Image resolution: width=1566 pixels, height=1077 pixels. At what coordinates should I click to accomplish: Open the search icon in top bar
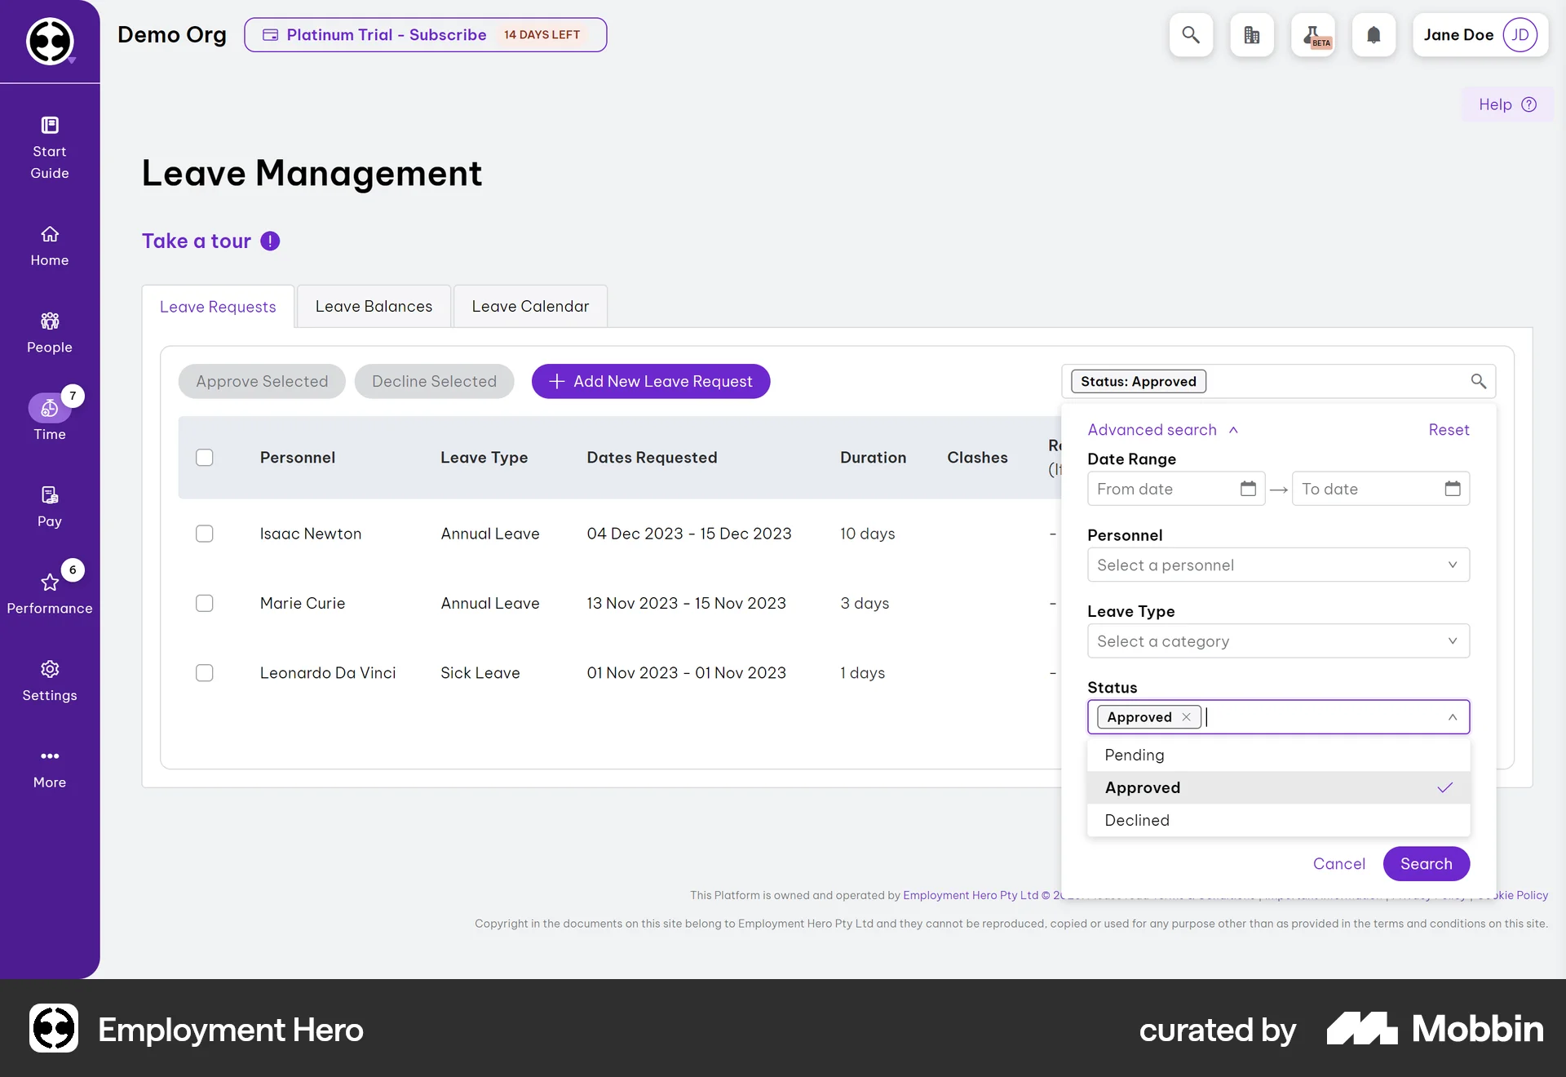click(1191, 35)
